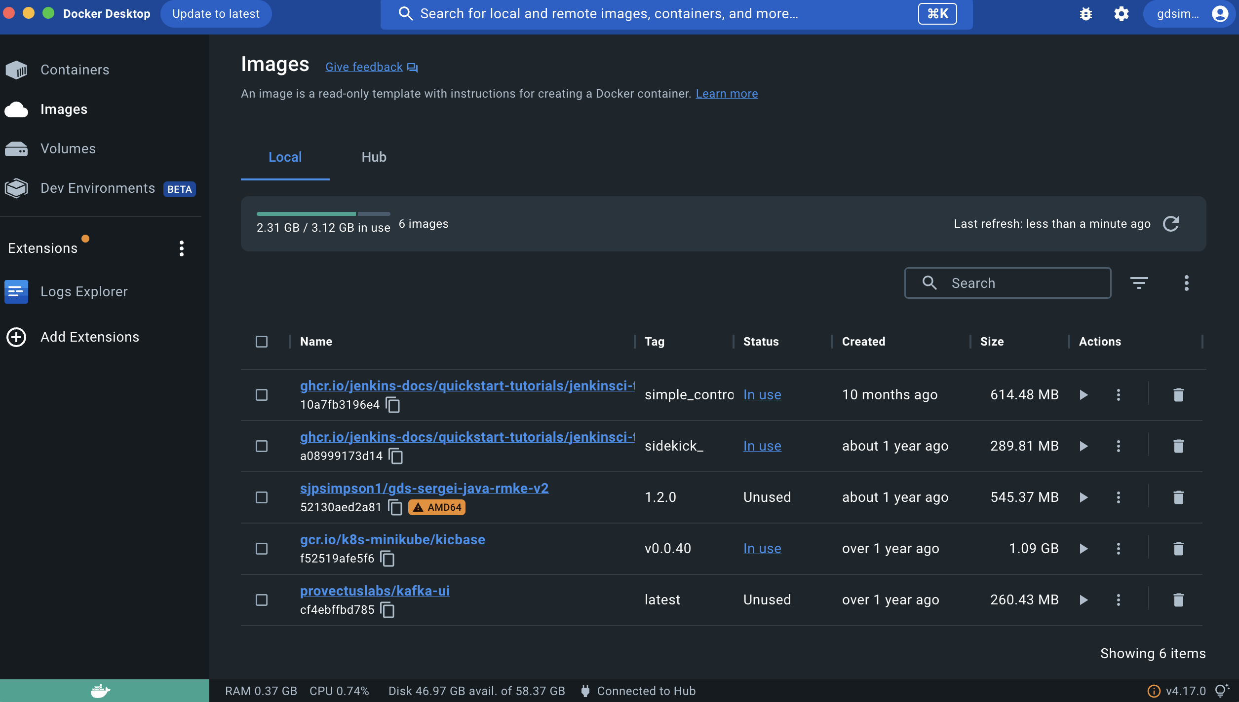Image resolution: width=1239 pixels, height=702 pixels.
Task: Click In use status for sidekick_ image
Action: tap(762, 446)
